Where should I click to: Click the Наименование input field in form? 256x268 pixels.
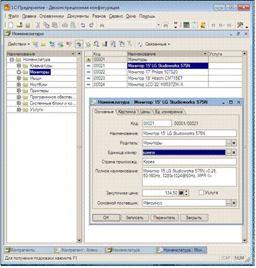tap(189, 133)
